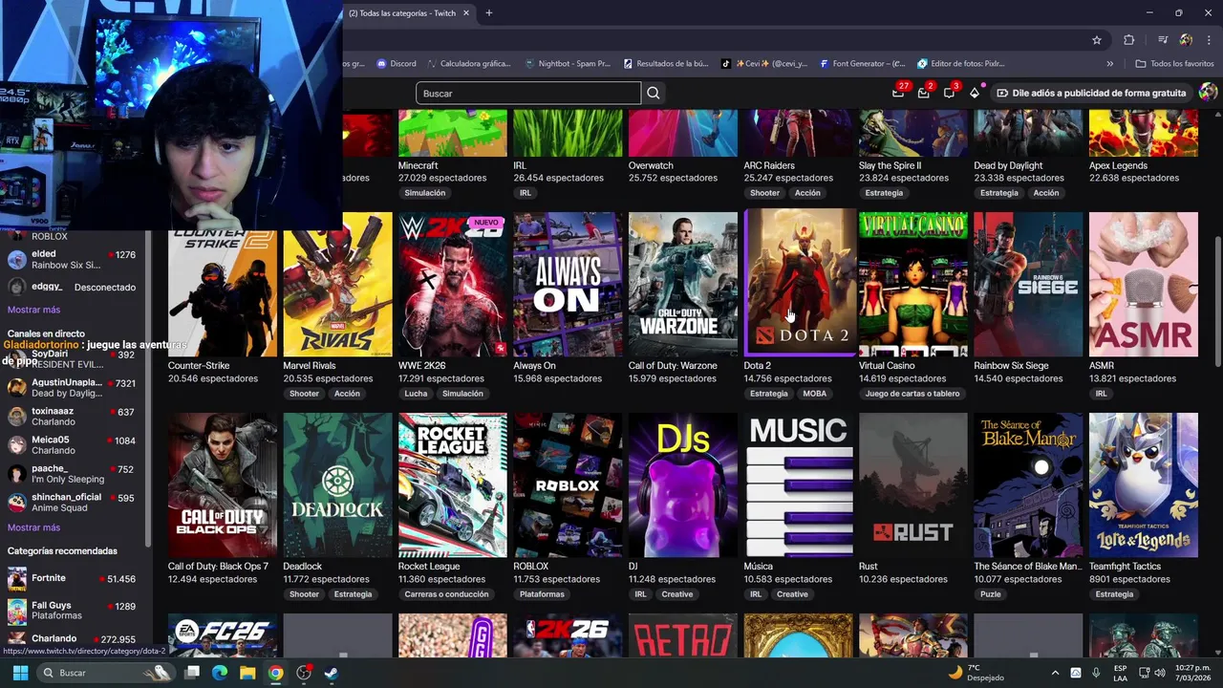Open File Explorer from taskbar

point(247,673)
